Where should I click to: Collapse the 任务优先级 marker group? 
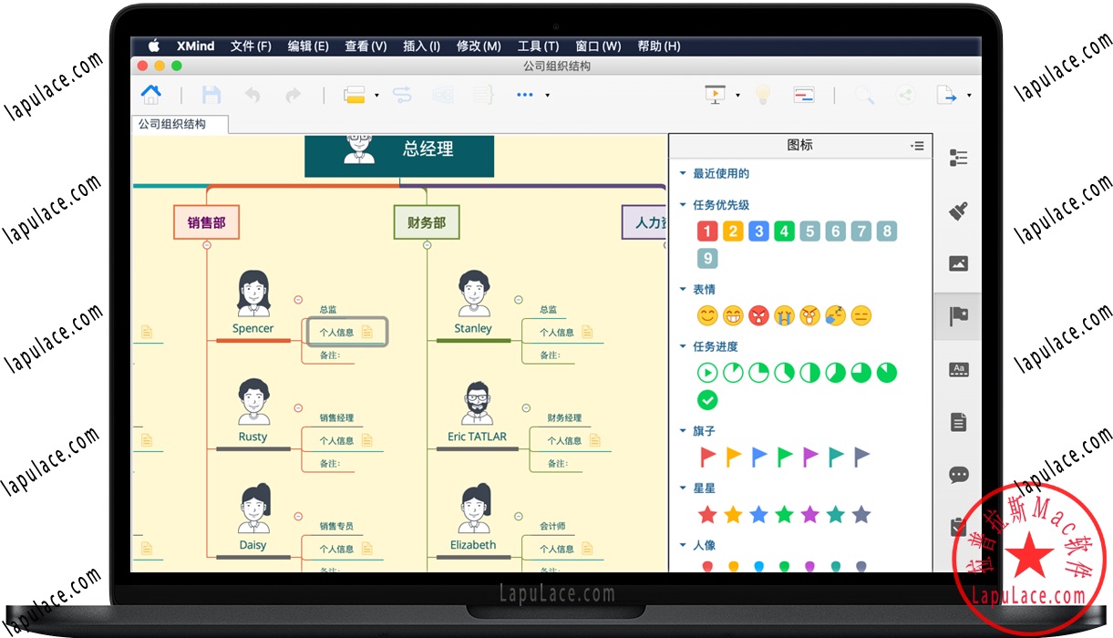point(682,204)
